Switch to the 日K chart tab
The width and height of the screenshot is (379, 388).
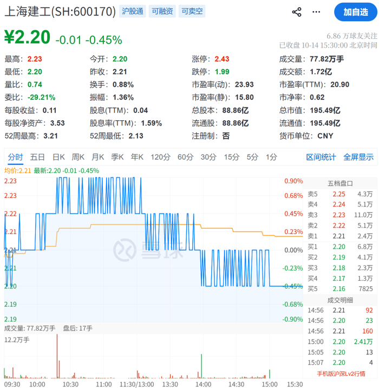click(58, 157)
